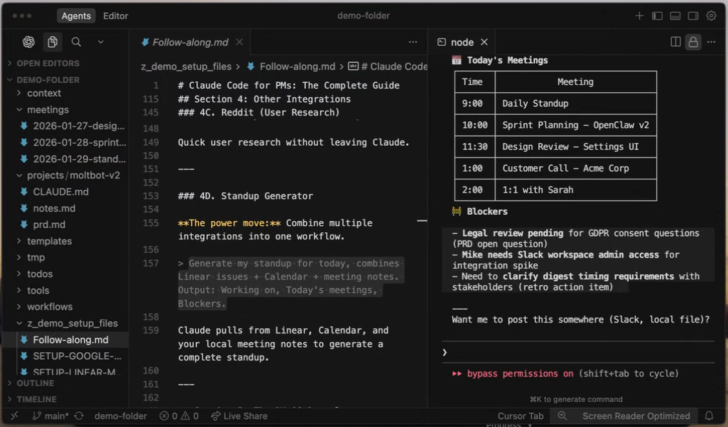Open errors and warnings status indicator
The width and height of the screenshot is (728, 427).
[x=179, y=416]
